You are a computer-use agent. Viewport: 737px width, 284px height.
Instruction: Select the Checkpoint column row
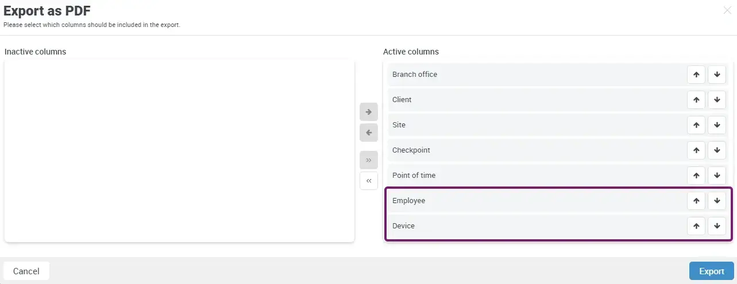(x=534, y=150)
